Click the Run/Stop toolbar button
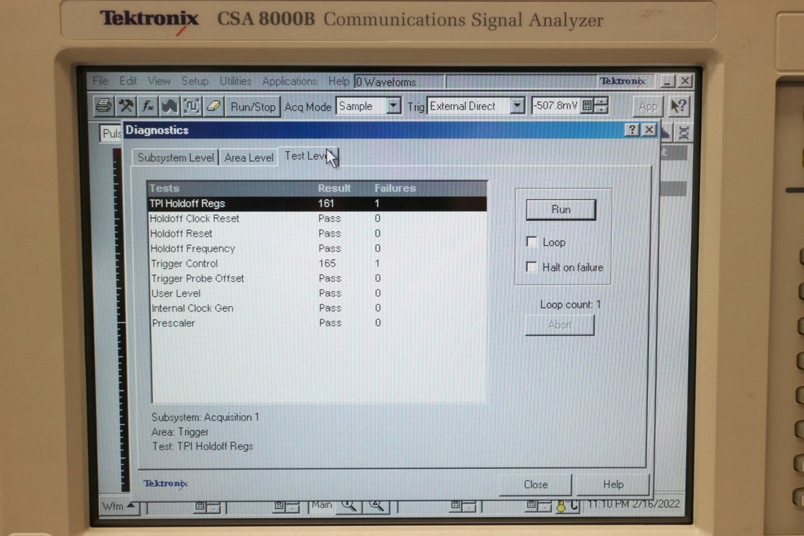 [x=253, y=106]
